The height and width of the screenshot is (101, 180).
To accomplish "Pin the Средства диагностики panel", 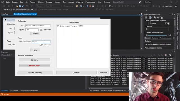I will click(x=172, y=14).
